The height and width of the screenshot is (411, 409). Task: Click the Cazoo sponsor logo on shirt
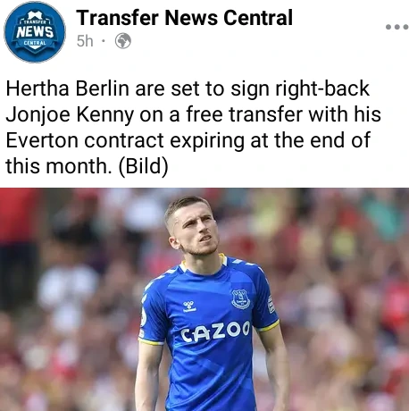215,331
